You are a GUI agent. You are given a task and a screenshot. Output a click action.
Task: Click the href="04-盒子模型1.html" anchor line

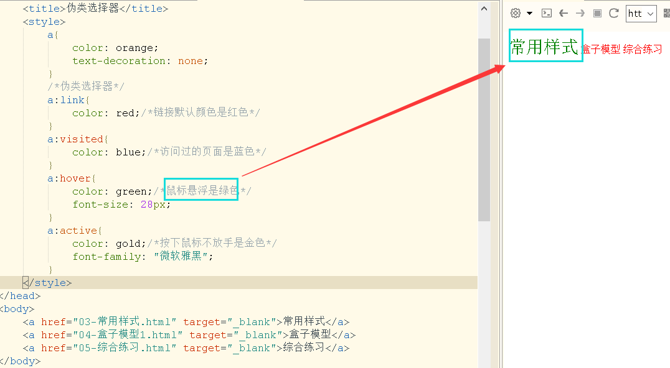point(189,334)
